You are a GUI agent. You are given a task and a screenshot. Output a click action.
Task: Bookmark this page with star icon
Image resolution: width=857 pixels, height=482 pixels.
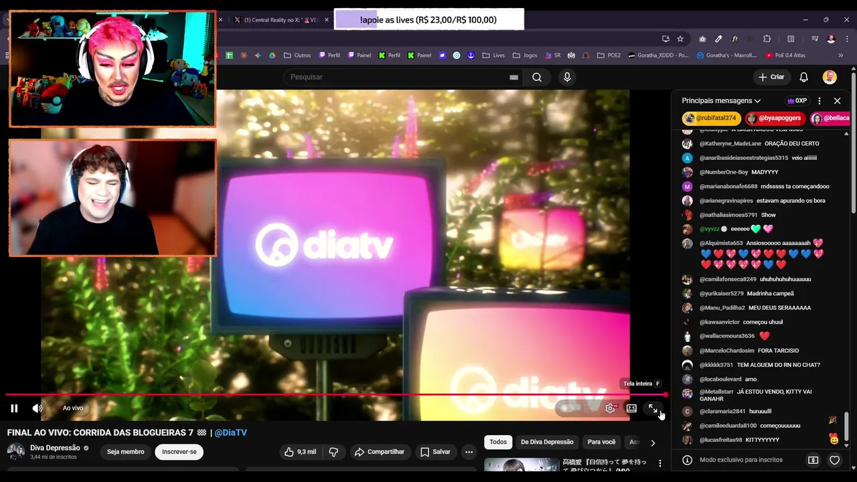coord(680,39)
